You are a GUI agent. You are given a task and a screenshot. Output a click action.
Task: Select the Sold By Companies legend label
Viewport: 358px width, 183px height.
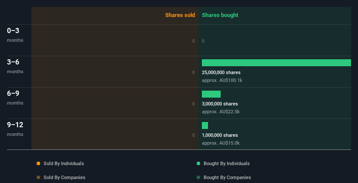click(x=65, y=177)
